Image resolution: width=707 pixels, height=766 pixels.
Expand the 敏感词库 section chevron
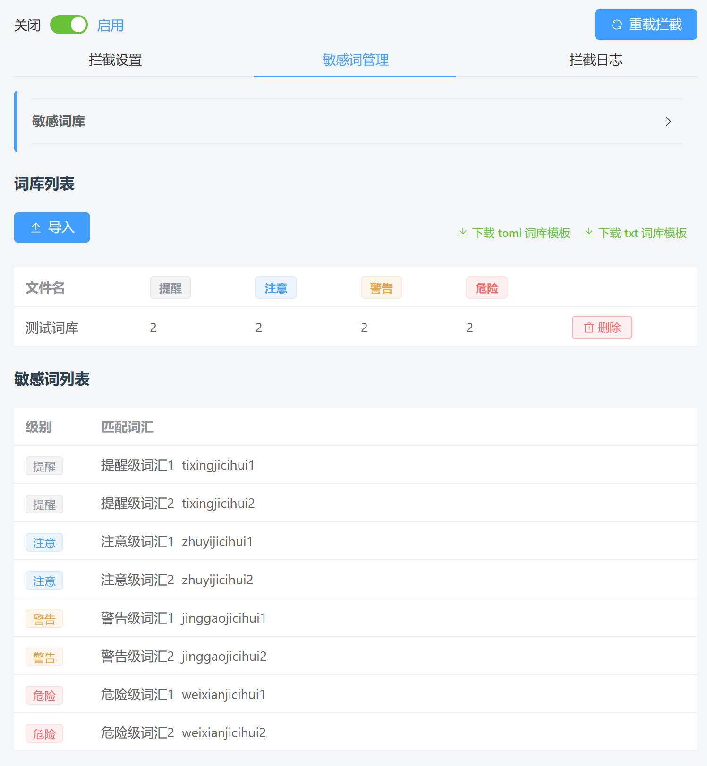[668, 121]
